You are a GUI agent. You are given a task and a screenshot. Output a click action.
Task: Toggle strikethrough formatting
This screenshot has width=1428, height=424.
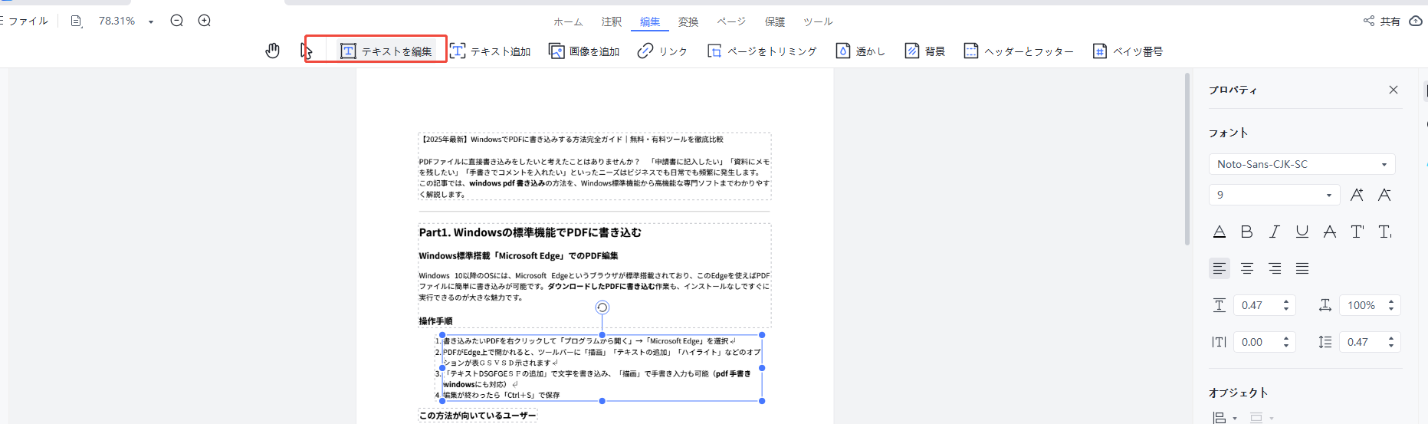pos(1330,232)
